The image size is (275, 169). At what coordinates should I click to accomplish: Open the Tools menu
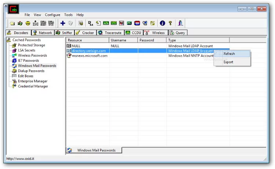coord(68,15)
